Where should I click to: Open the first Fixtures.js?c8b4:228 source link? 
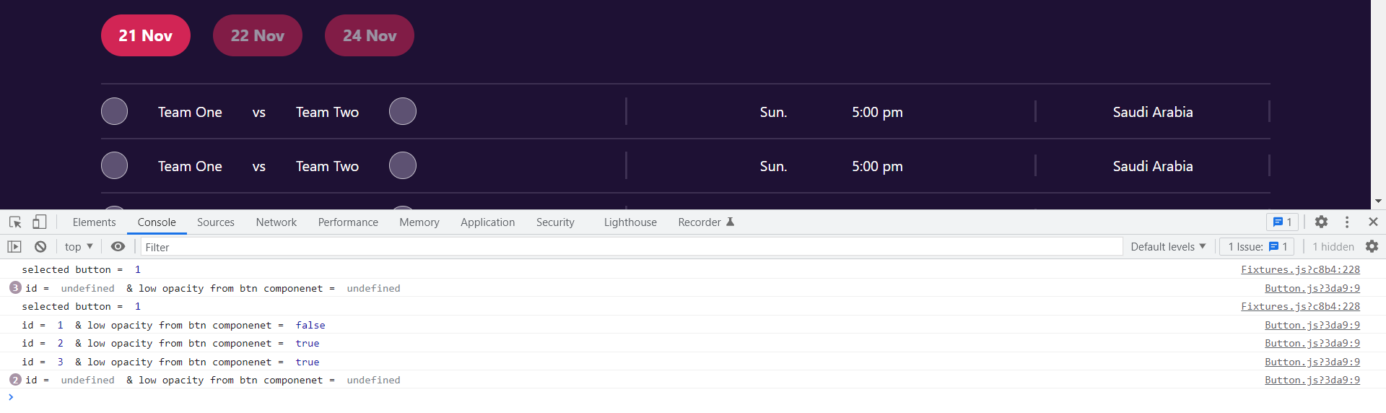pos(1300,269)
